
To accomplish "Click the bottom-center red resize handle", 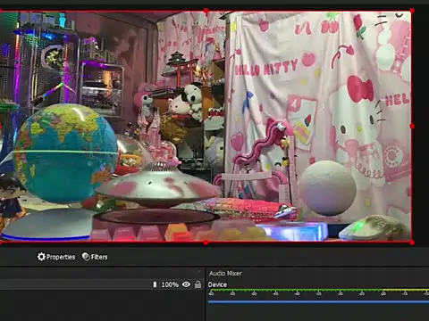I will click(x=206, y=243).
